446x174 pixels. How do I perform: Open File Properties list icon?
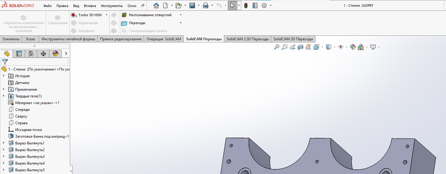click(255, 5)
